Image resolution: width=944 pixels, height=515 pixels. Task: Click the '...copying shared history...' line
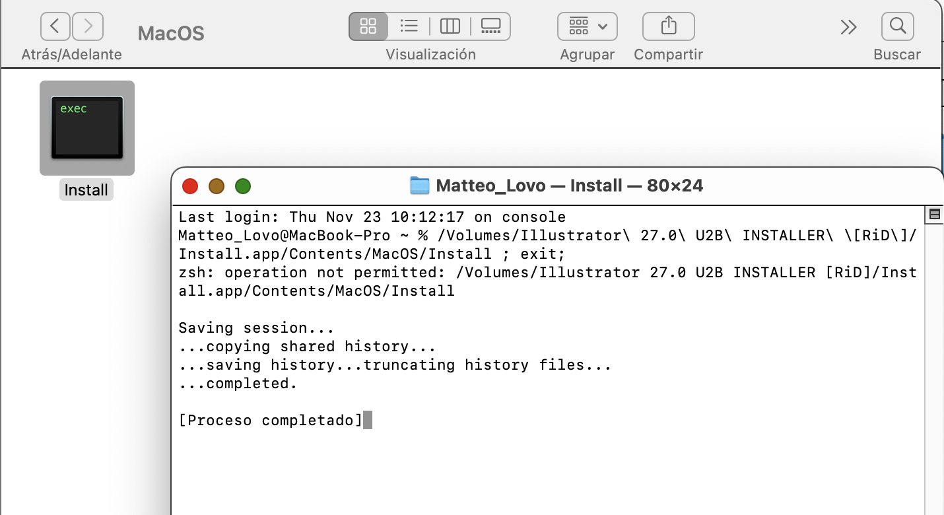point(308,346)
